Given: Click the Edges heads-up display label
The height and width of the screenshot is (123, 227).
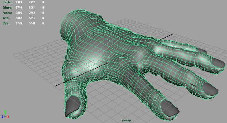Looking at the screenshot, I should point(7,7).
